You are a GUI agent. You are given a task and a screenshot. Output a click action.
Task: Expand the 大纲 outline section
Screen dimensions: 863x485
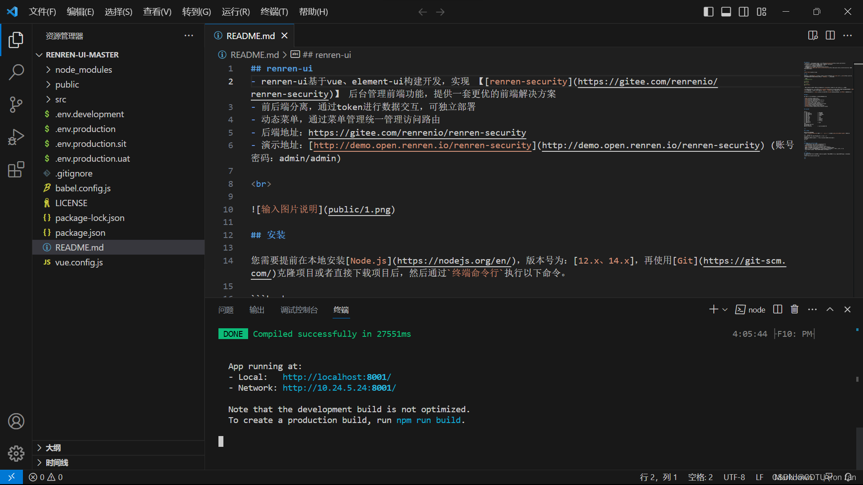(53, 448)
